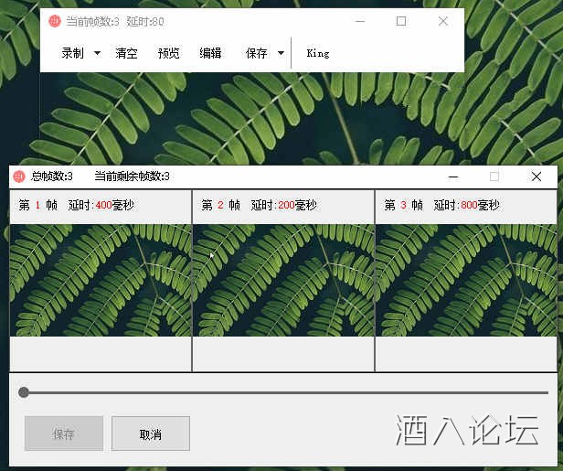This screenshot has width=563, height=471.
Task: Maximize the recorder toolbar window
Action: 401,21
